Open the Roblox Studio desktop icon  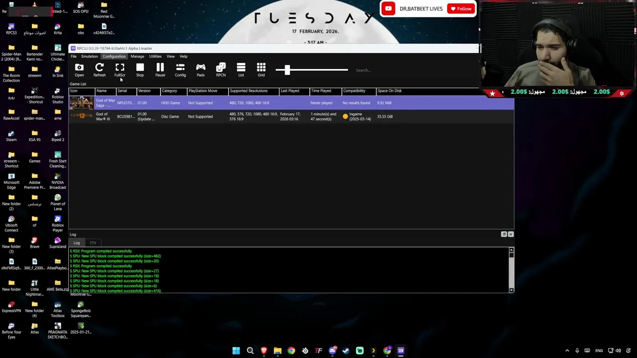point(58,95)
